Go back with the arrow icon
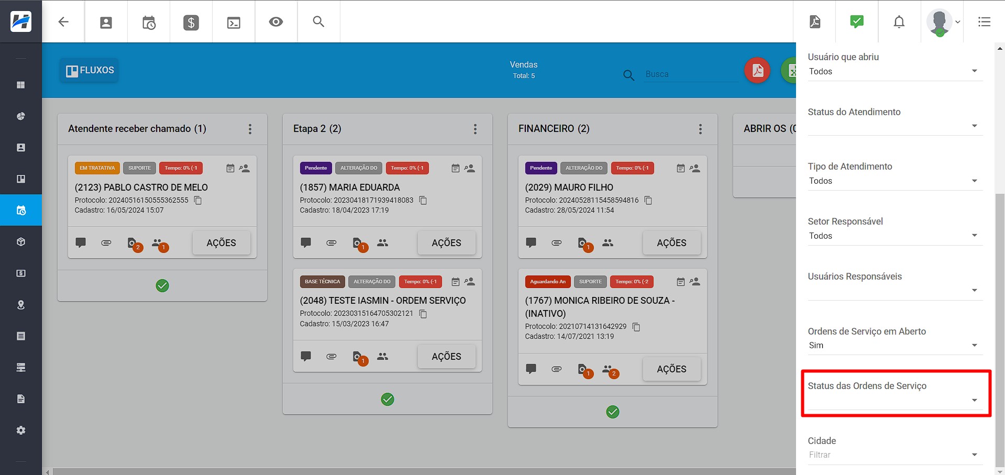1005x475 pixels. coord(63,21)
